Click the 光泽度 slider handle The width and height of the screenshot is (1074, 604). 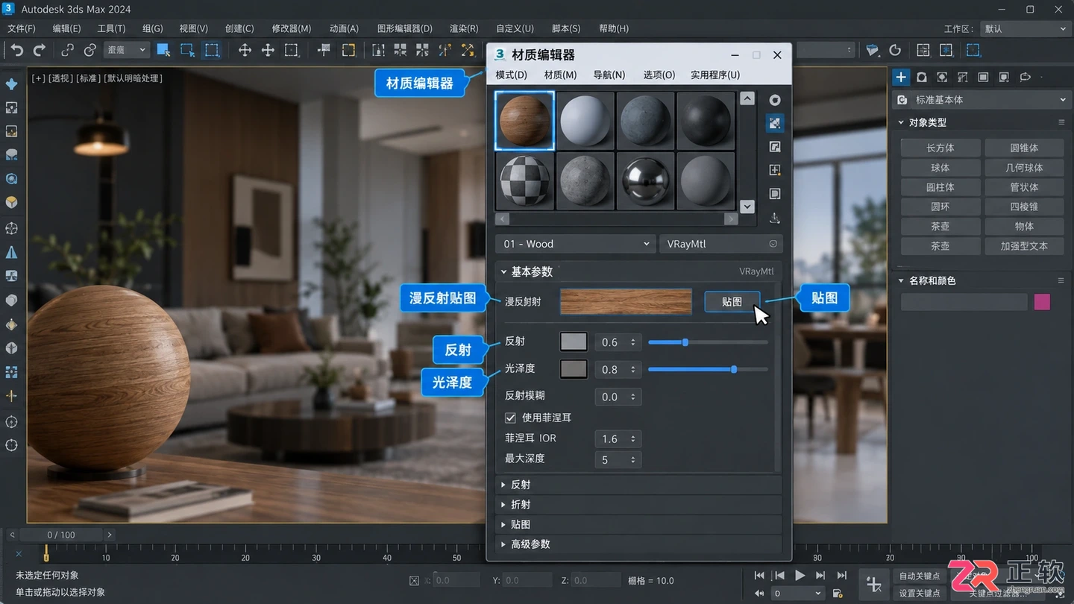pyautogui.click(x=734, y=369)
